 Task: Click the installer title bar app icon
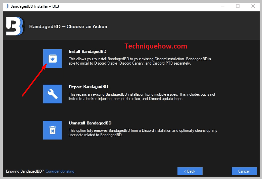[x=7, y=6]
